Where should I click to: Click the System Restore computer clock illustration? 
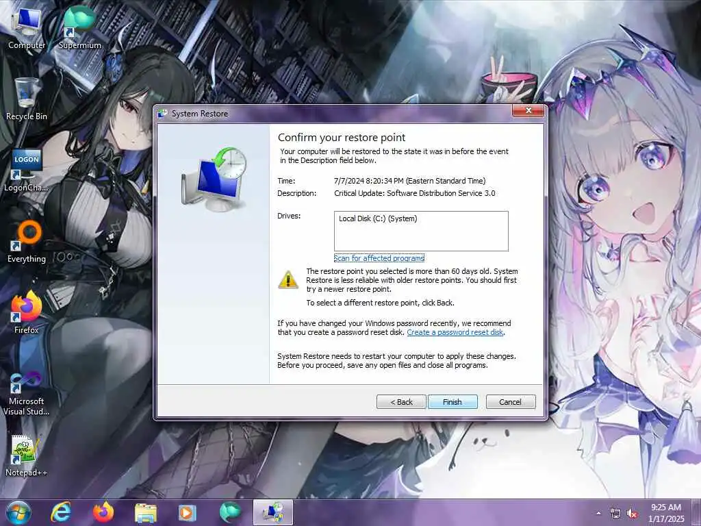click(214, 179)
